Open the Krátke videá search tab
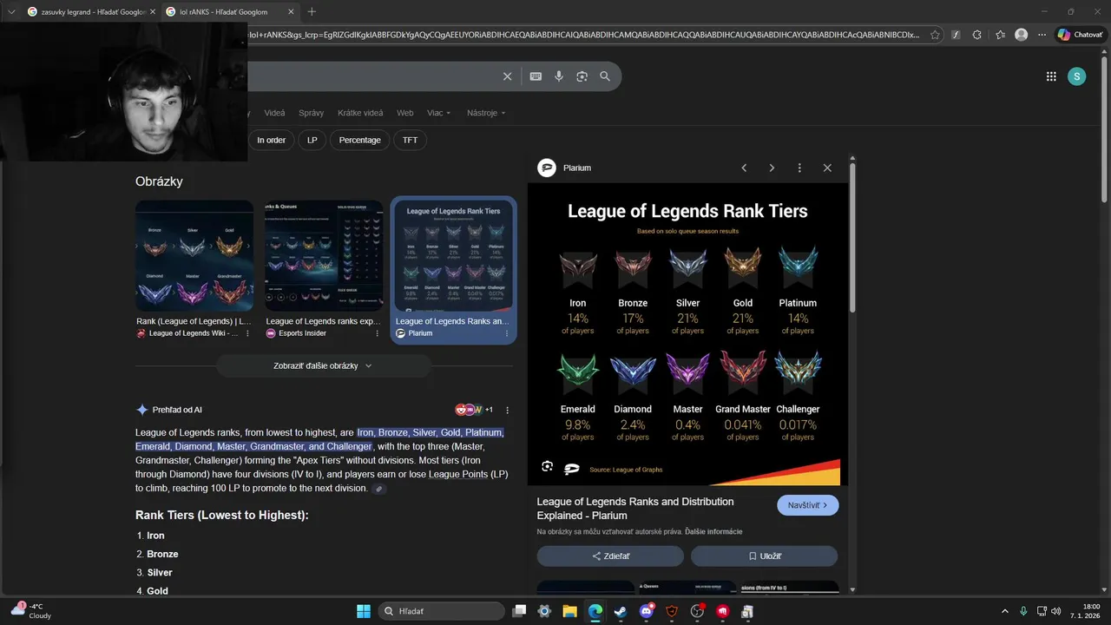This screenshot has height=625, width=1111. pyautogui.click(x=360, y=113)
